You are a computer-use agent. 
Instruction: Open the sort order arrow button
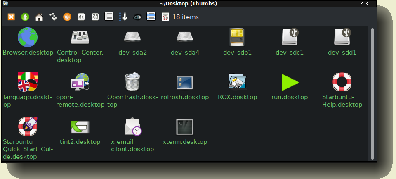123,17
